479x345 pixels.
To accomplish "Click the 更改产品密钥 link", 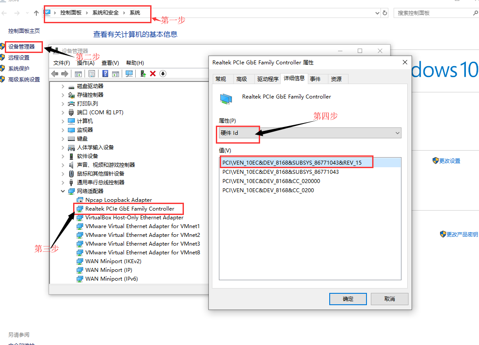I will click(x=462, y=234).
